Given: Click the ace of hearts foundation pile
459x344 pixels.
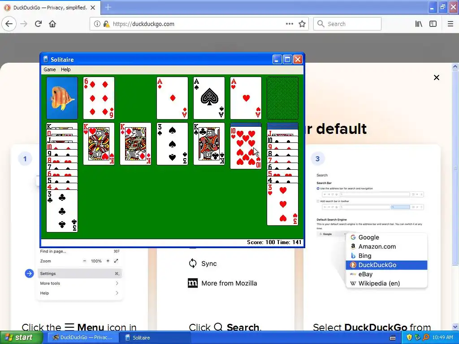Looking at the screenshot, I should point(246,98).
